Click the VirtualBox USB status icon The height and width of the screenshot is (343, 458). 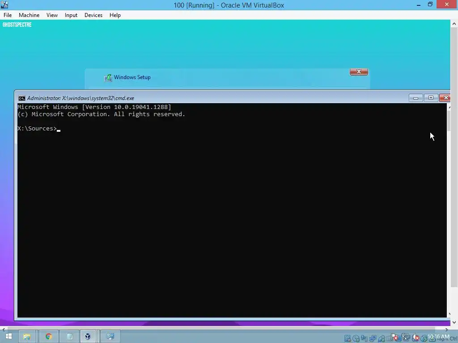[x=382, y=339]
